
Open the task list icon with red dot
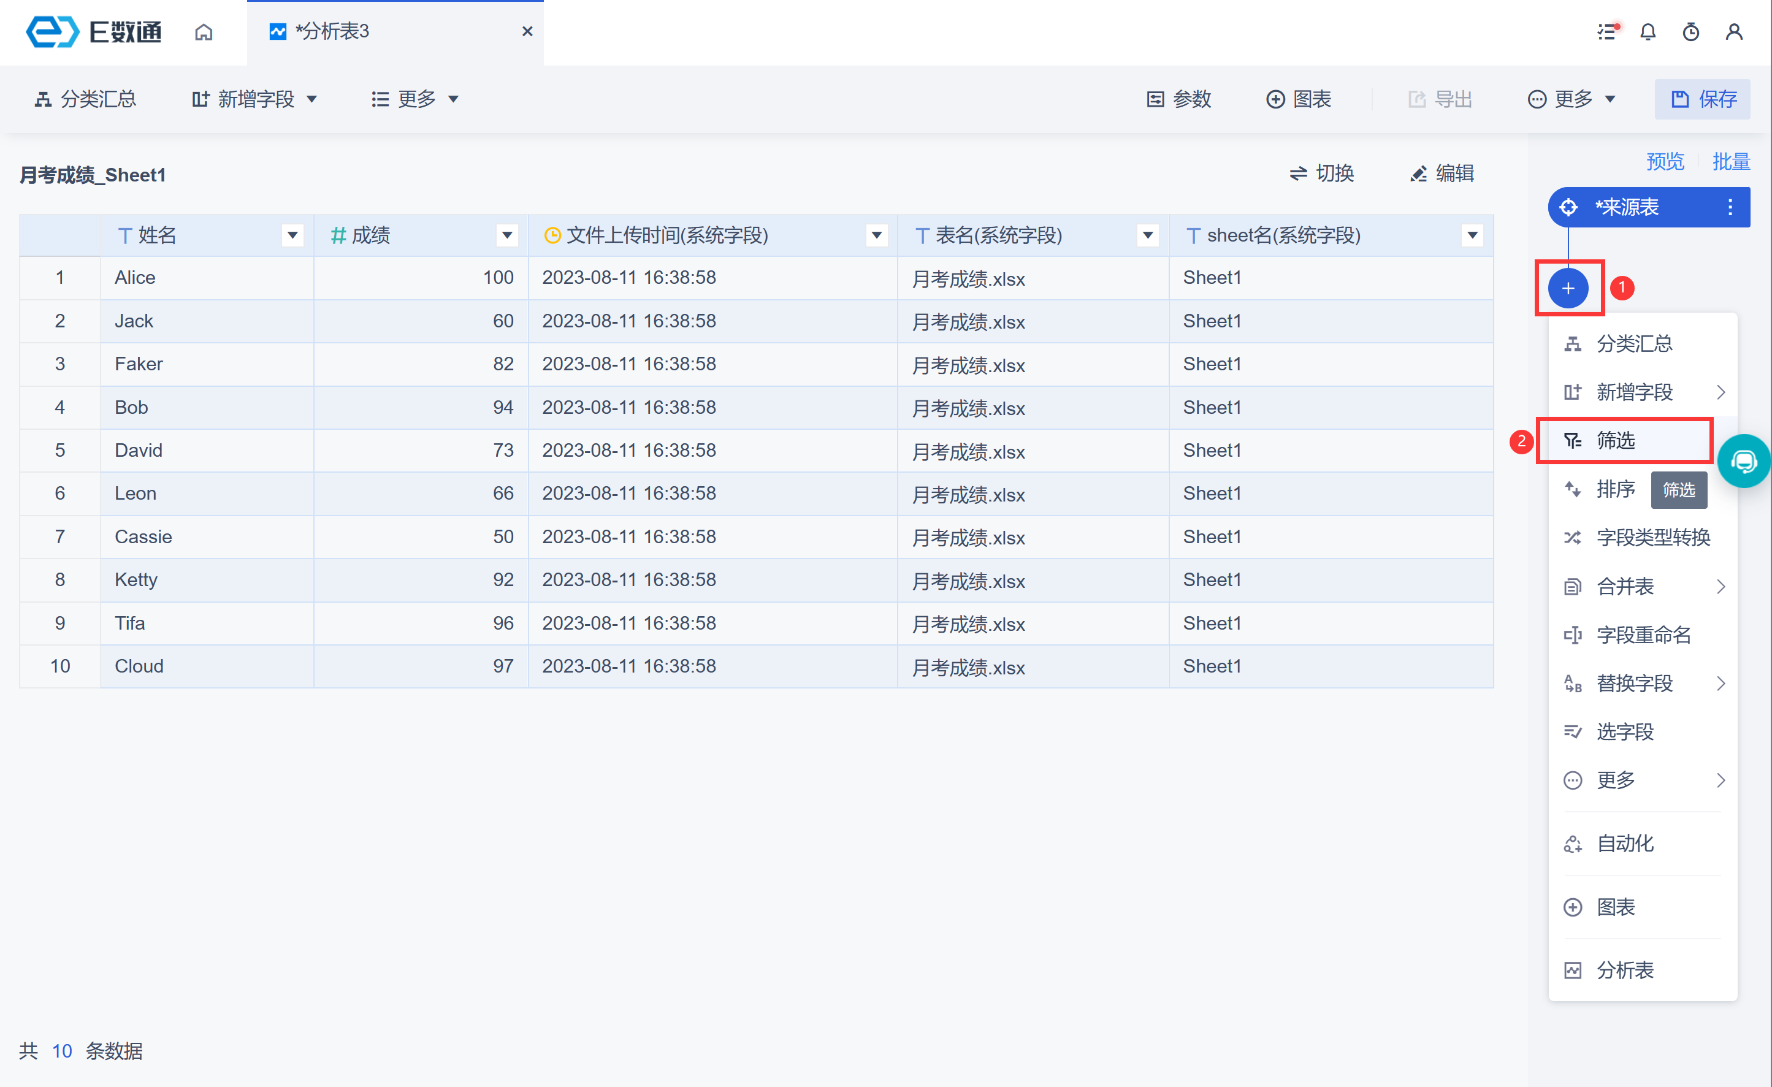click(x=1607, y=32)
